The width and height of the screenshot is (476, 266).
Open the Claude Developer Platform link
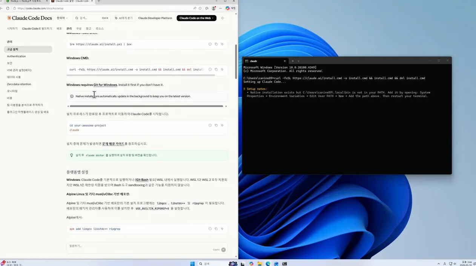pos(155,18)
